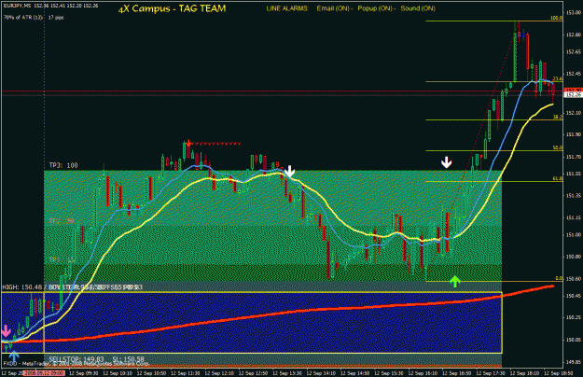Image resolution: width=583 pixels, height=377 pixels.
Task: Click the 12 Sep 11:30 time label
Action: [186, 373]
